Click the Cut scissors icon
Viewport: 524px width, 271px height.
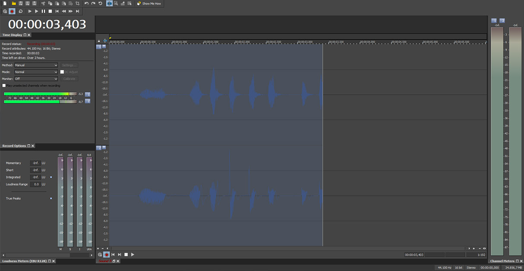(44, 3)
